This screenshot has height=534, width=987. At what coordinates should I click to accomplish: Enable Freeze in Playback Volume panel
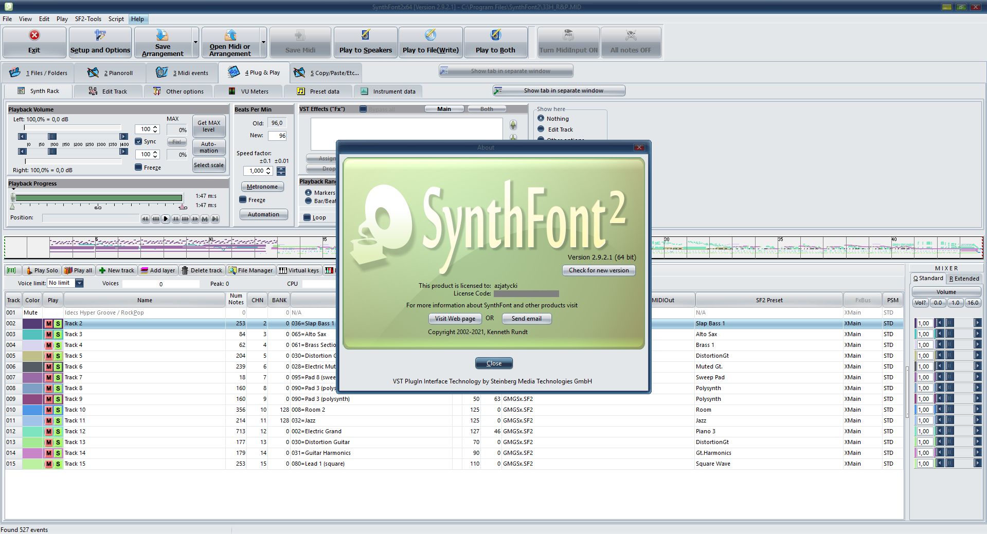[x=138, y=167]
